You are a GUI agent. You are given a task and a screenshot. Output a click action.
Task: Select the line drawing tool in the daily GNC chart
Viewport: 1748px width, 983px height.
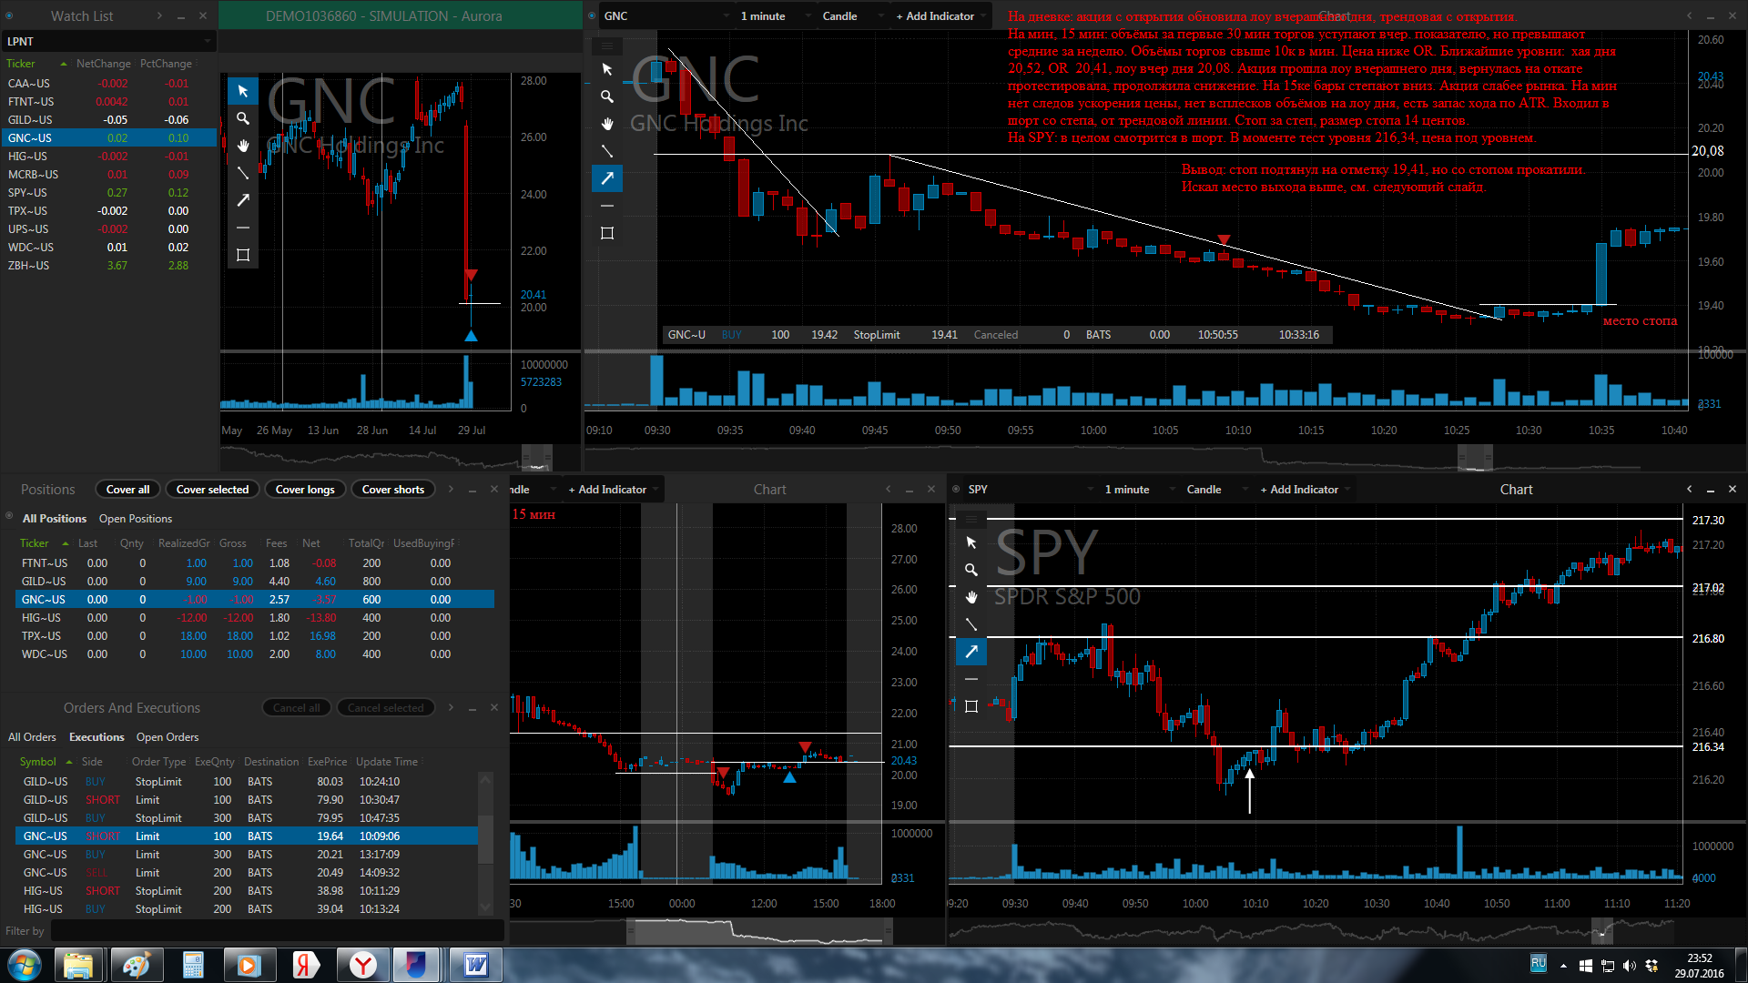tap(242, 173)
